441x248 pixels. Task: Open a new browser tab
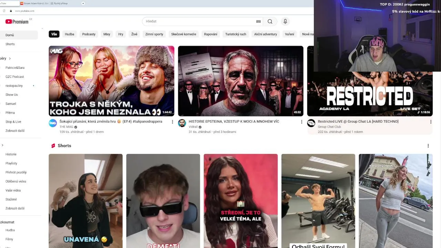(x=83, y=3)
